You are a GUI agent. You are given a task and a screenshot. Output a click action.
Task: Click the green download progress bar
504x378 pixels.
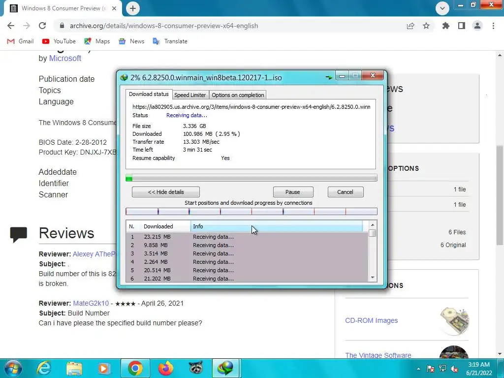[x=252, y=178]
